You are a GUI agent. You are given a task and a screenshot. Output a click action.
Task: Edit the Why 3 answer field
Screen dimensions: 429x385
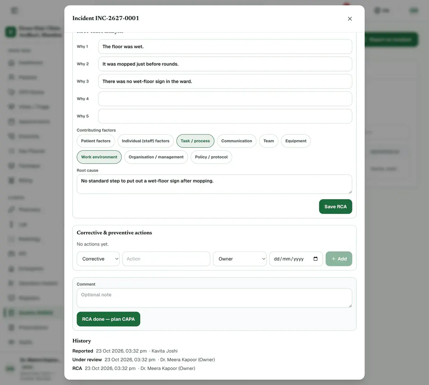tap(225, 81)
